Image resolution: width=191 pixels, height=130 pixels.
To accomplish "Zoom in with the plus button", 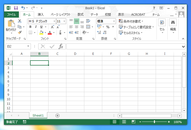I will [x=169, y=122].
